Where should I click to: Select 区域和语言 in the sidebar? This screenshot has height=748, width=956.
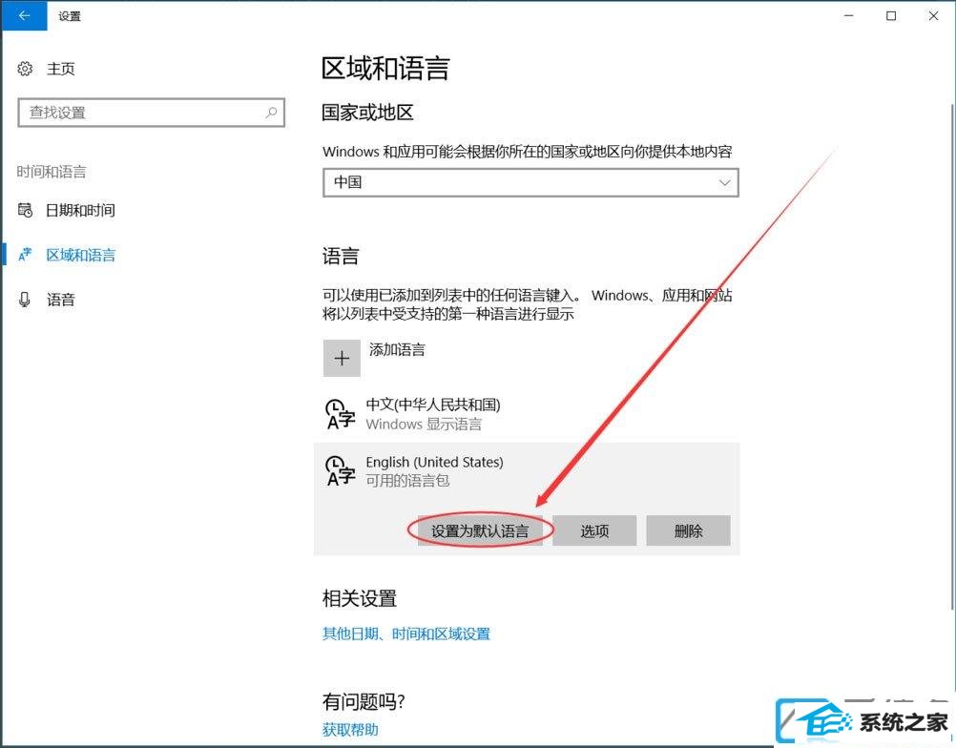81,255
